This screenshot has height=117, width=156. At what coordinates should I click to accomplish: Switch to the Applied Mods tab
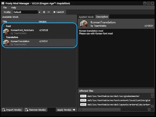(86, 17)
